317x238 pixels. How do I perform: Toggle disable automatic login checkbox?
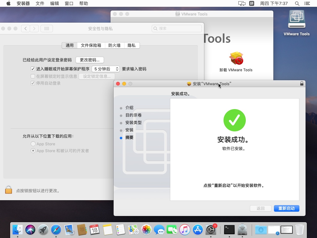click(33, 83)
